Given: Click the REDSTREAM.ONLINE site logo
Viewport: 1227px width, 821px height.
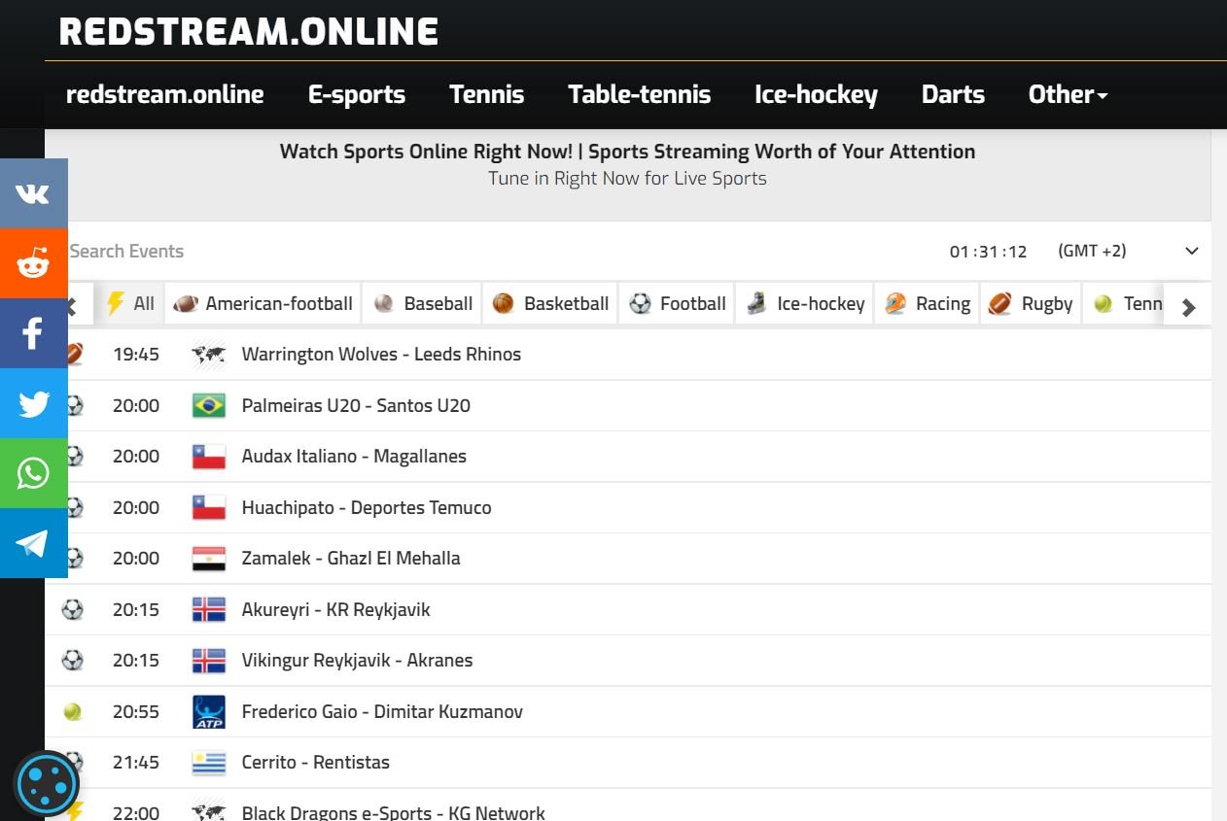Looking at the screenshot, I should pyautogui.click(x=249, y=32).
